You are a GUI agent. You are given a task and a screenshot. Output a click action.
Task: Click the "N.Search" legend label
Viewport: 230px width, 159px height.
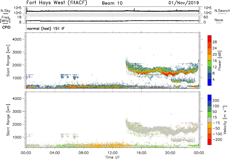pos(222,11)
